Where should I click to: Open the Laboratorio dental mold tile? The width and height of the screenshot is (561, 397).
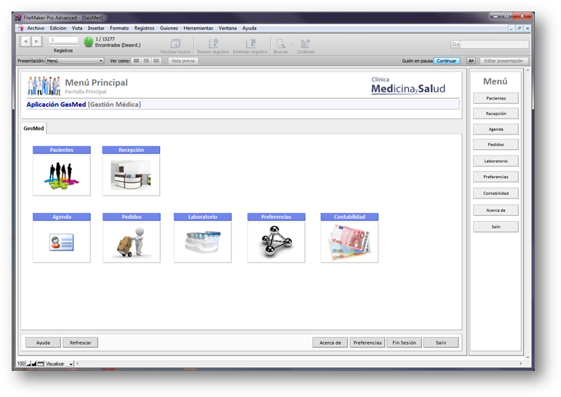202,242
